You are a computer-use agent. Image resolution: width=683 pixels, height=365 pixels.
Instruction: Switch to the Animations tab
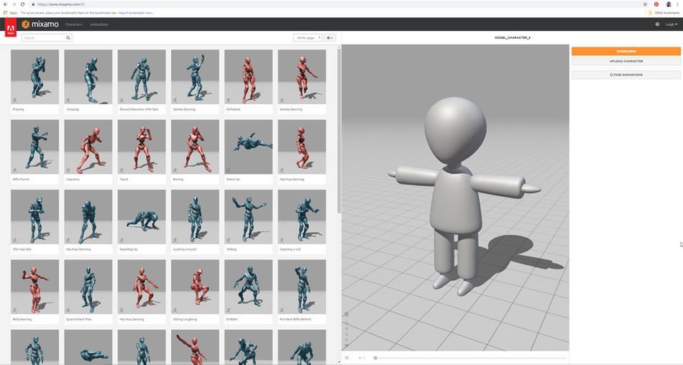pyautogui.click(x=99, y=24)
